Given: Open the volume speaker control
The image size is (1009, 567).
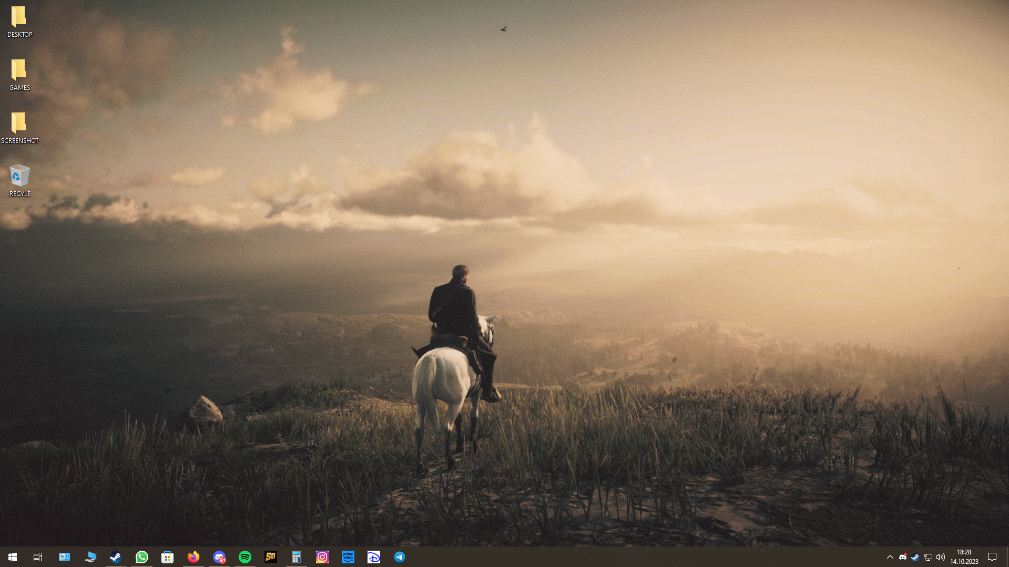Looking at the screenshot, I should [x=941, y=557].
